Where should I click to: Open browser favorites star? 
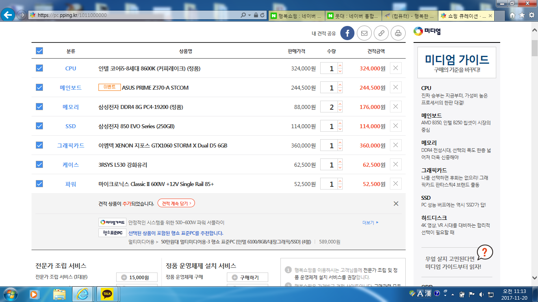point(522,15)
